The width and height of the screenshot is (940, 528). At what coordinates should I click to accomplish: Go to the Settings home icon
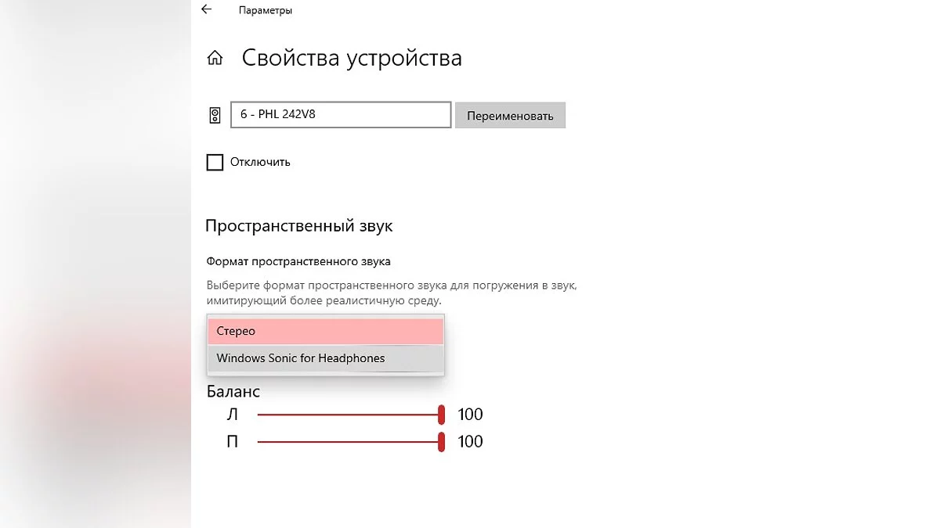(215, 58)
